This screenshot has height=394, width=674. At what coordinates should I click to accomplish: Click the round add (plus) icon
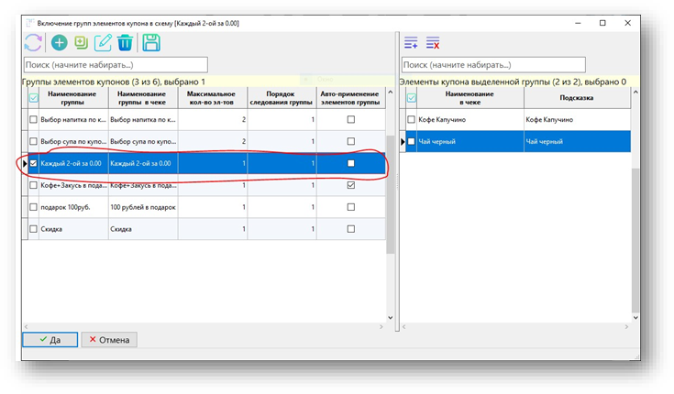point(60,42)
